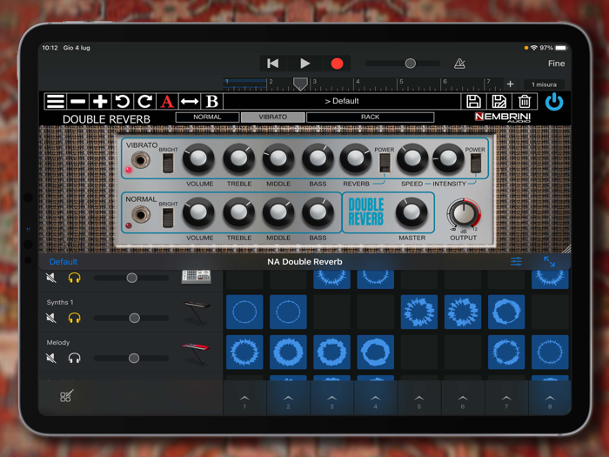Adjust the Melody volume slider
The height and width of the screenshot is (457, 609).
pos(131,358)
